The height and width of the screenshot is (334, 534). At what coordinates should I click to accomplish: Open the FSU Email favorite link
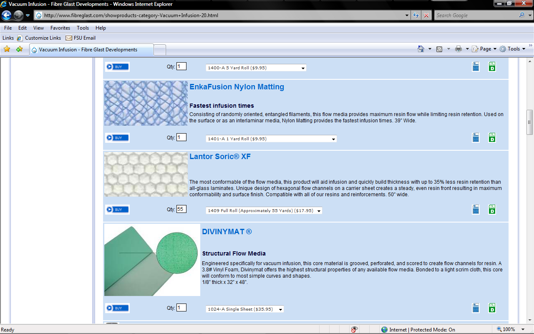tap(80, 38)
